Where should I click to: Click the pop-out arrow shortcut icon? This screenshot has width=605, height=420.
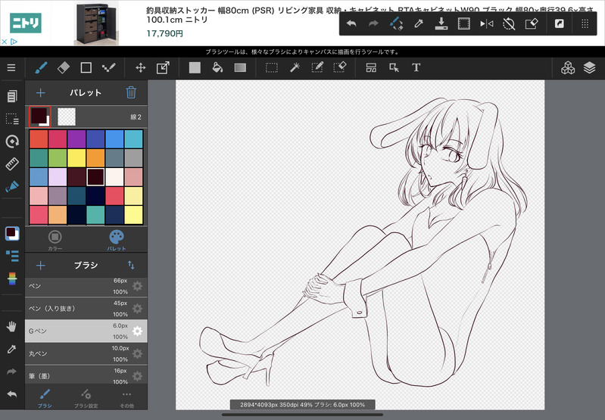coord(559,24)
